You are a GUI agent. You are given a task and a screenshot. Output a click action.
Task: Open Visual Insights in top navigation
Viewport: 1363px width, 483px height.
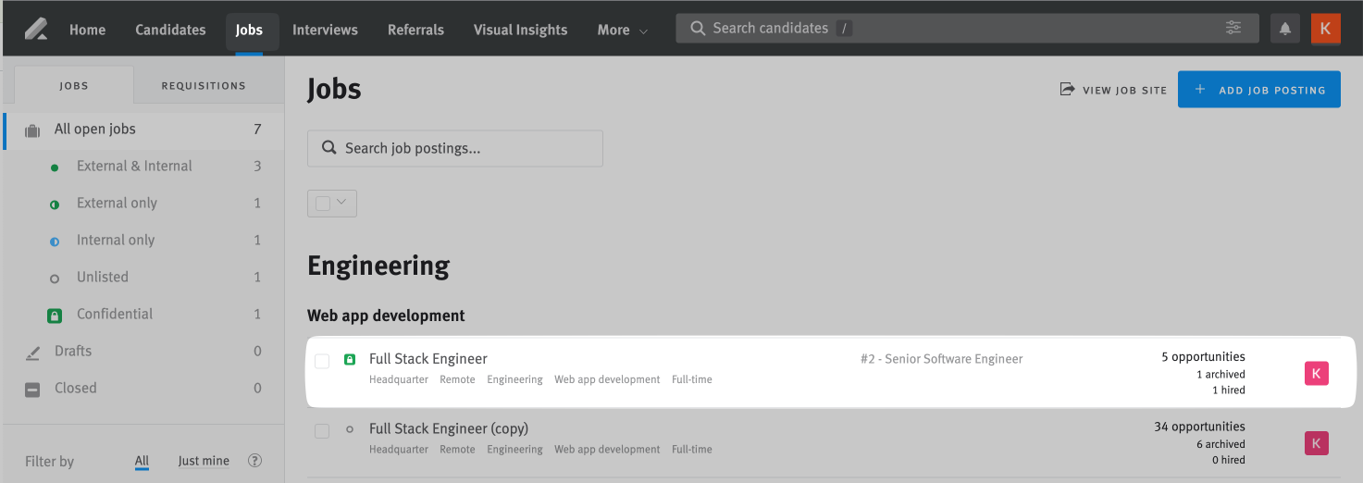pyautogui.click(x=520, y=30)
